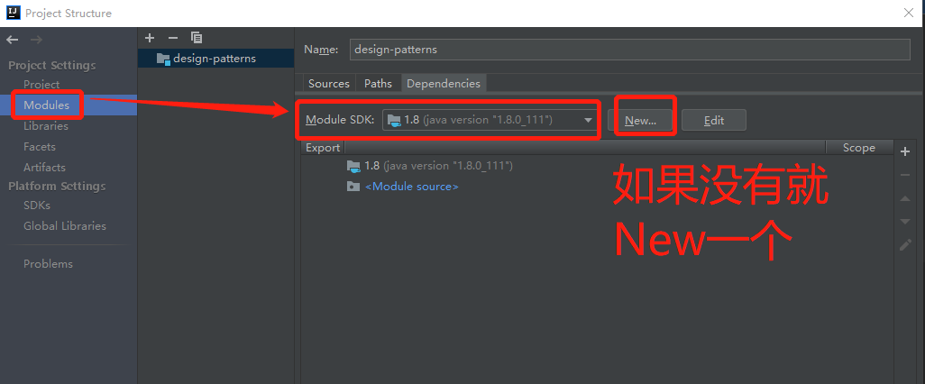Viewport: 925px width, 384px height.
Task: Click the Export column header
Action: click(x=323, y=148)
